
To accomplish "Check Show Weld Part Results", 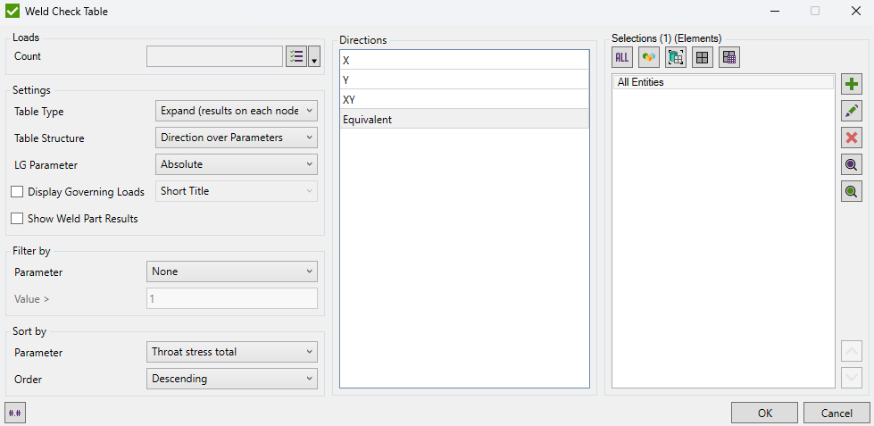I will coord(17,219).
